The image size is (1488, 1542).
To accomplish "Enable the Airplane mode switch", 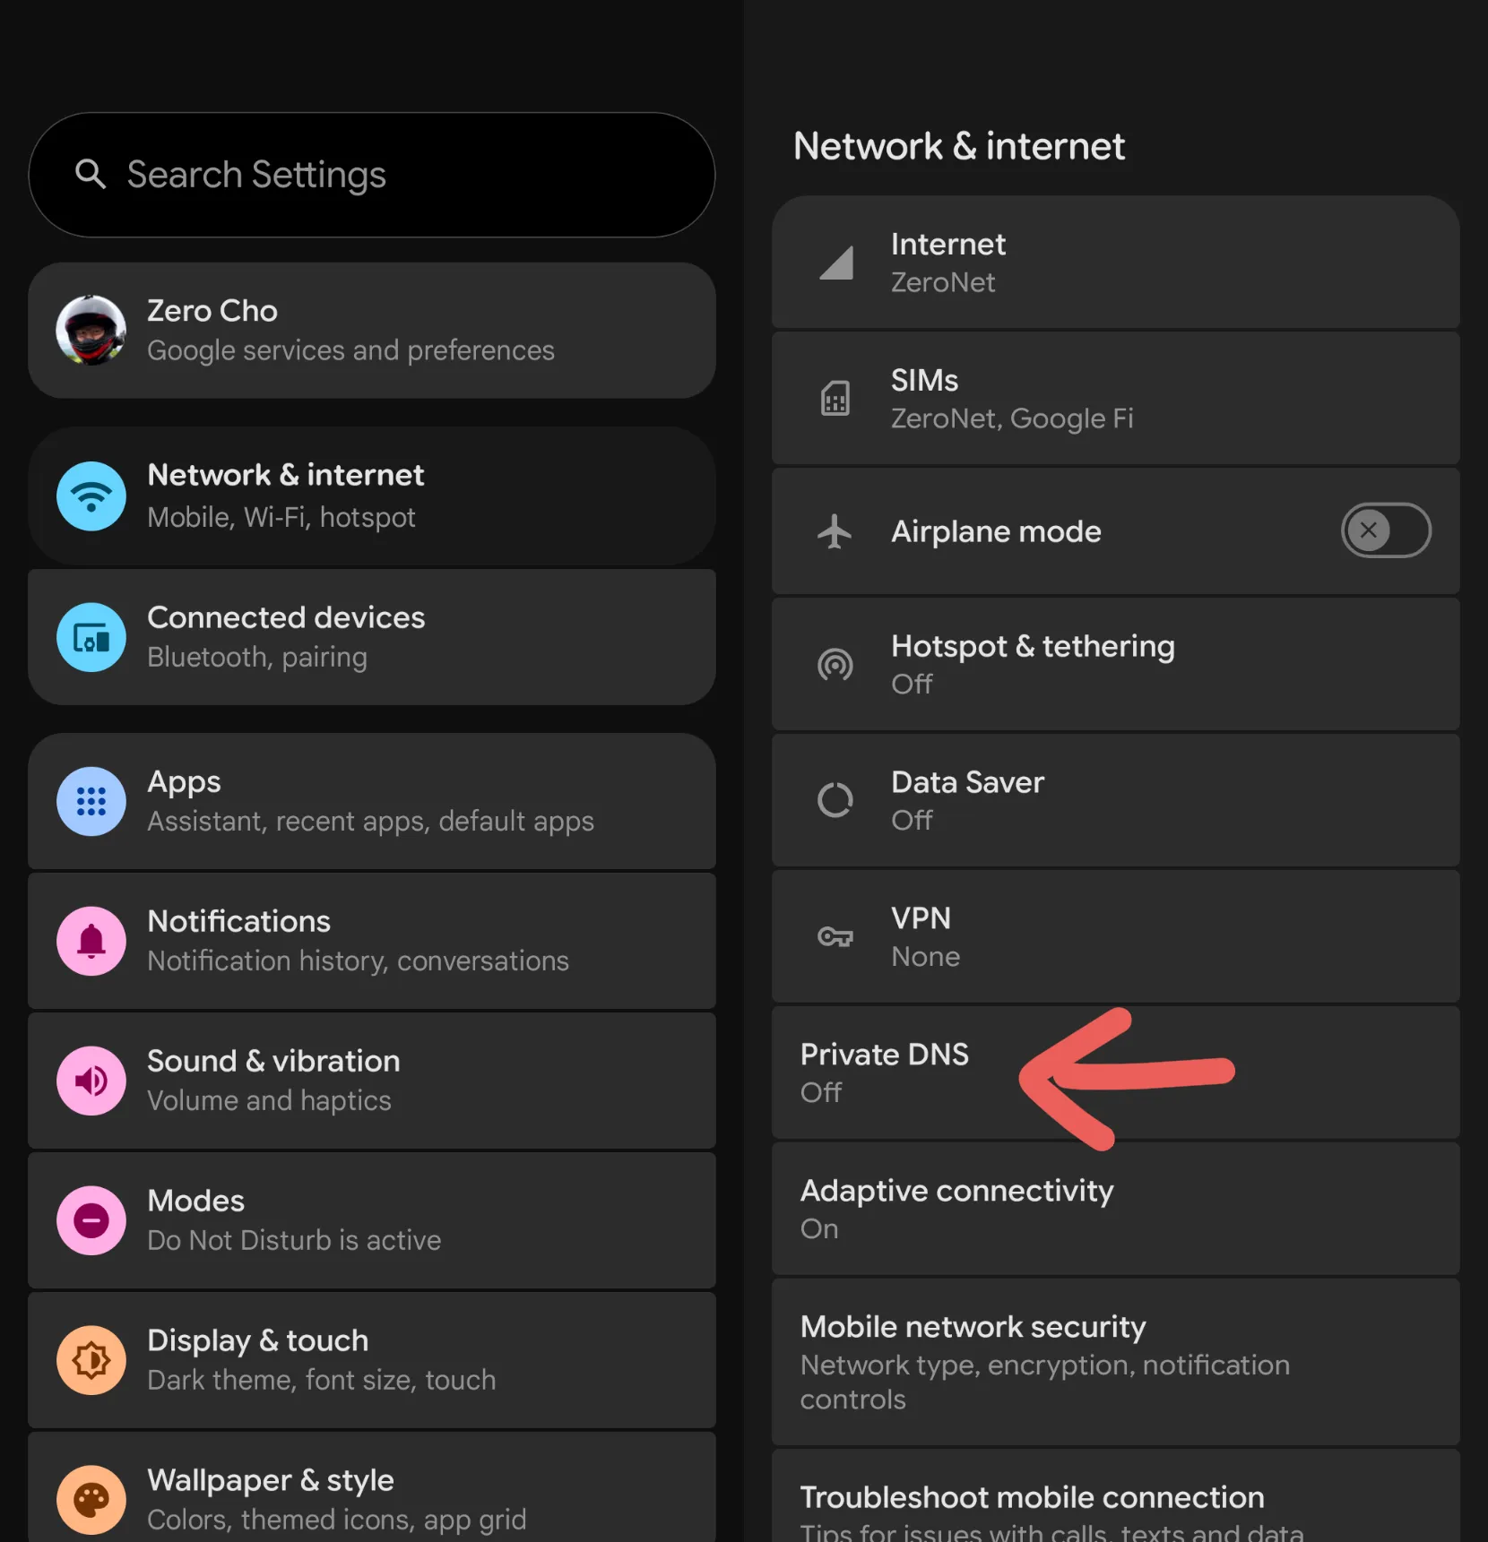I will pos(1385,530).
